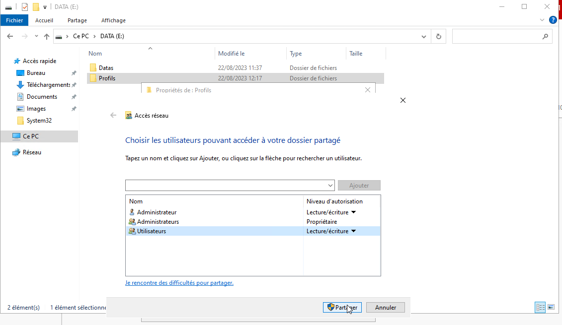Viewport: 562px width, 325px height.
Task: Click the user name input field
Action: tap(226, 186)
